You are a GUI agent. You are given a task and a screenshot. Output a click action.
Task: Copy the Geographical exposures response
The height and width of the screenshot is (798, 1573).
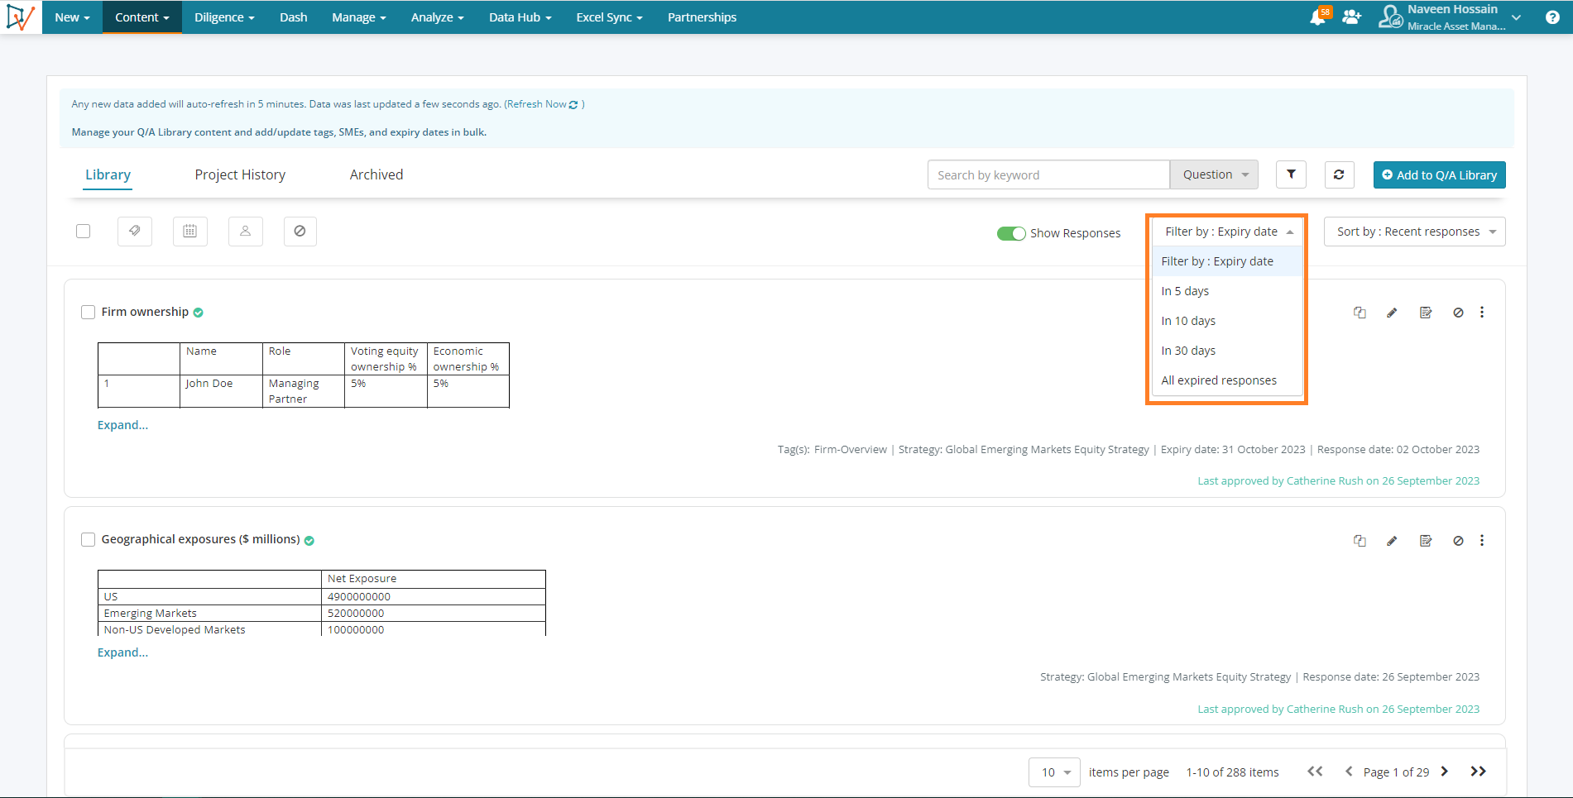coord(1360,541)
